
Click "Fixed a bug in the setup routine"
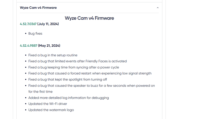point(53,55)
